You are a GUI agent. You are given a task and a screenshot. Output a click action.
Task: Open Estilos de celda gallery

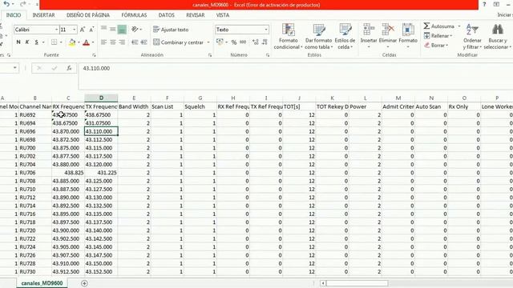[x=345, y=36]
